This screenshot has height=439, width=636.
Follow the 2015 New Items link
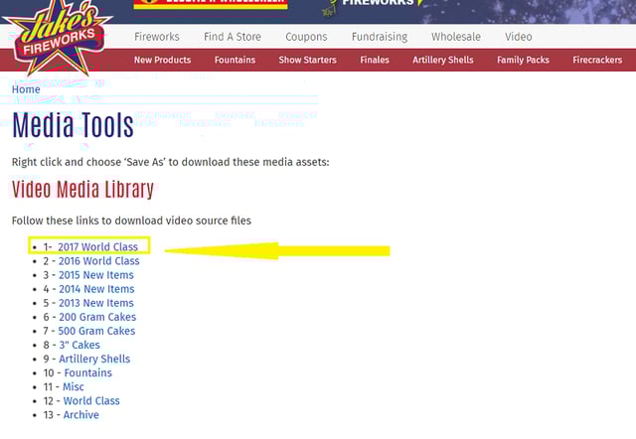[96, 275]
